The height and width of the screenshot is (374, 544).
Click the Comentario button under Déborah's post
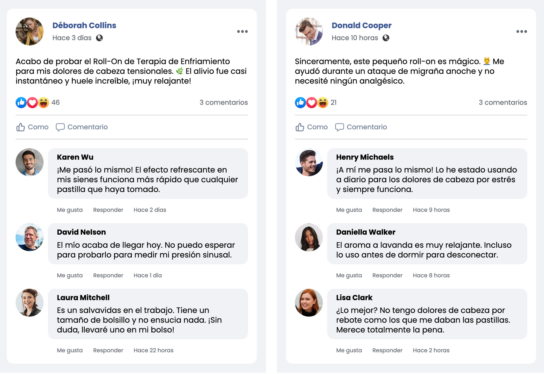[82, 127]
